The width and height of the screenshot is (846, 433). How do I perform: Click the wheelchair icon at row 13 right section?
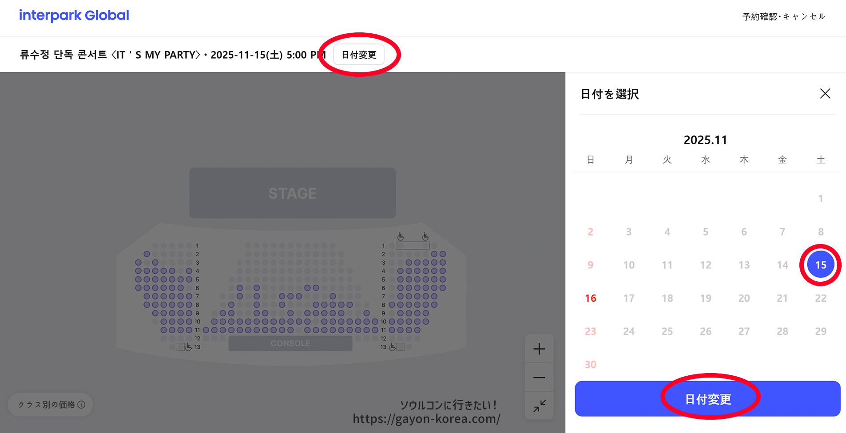pos(392,347)
